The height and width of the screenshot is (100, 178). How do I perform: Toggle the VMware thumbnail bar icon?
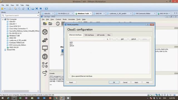33,9
